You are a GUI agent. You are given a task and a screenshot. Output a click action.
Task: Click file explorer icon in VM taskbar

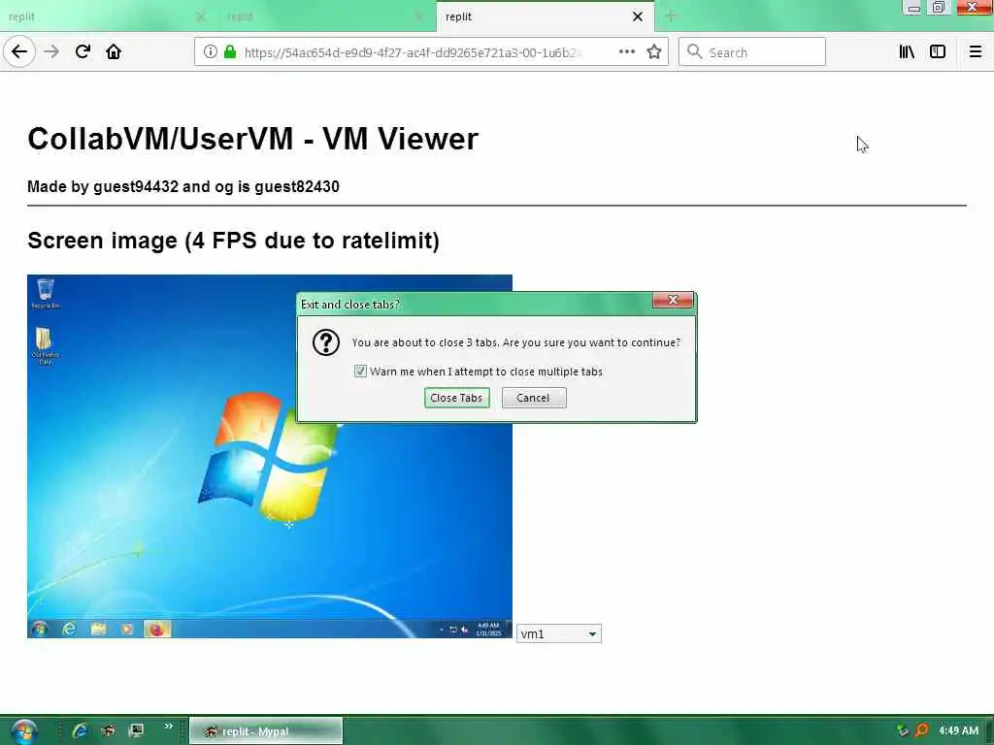coord(98,629)
